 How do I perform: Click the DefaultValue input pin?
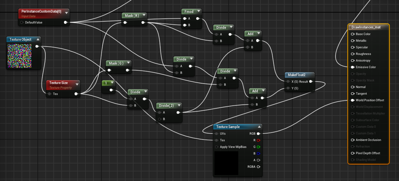pos(22,23)
